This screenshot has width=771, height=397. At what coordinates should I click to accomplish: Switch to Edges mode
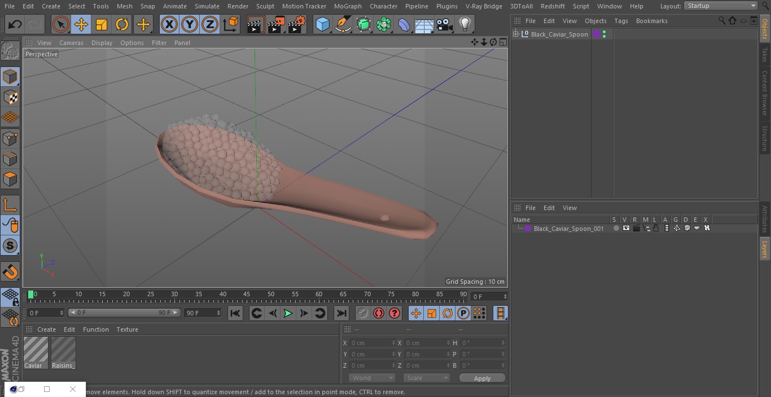pyautogui.click(x=10, y=158)
